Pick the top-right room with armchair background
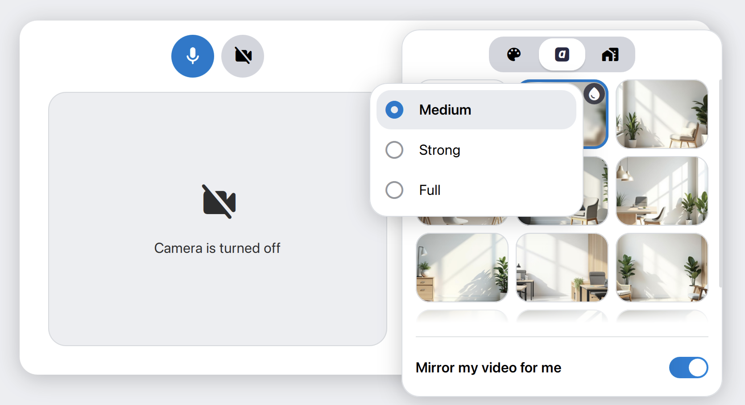This screenshot has width=745, height=405. (x=662, y=114)
